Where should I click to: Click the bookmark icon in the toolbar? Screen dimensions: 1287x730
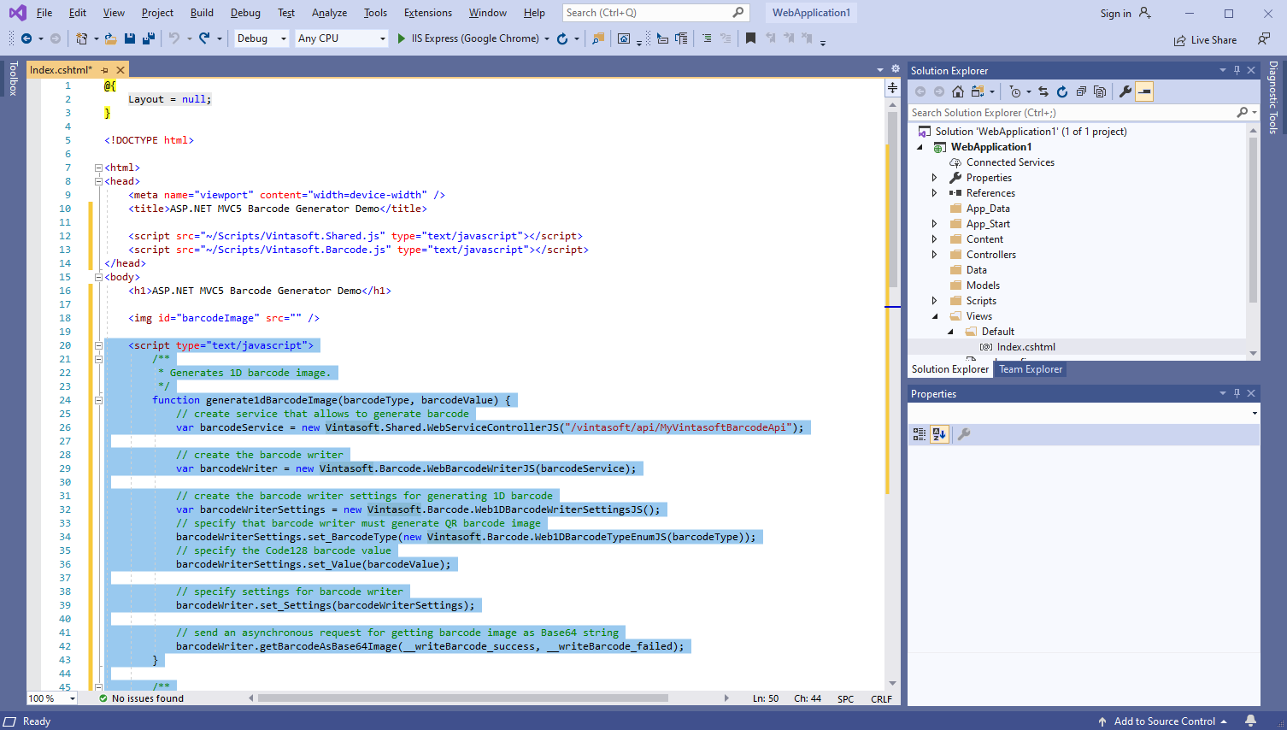[750, 38]
